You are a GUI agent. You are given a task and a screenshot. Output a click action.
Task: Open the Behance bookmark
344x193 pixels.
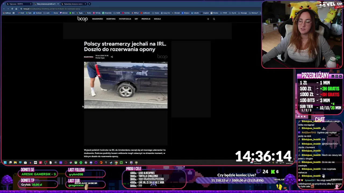(x=185, y=13)
